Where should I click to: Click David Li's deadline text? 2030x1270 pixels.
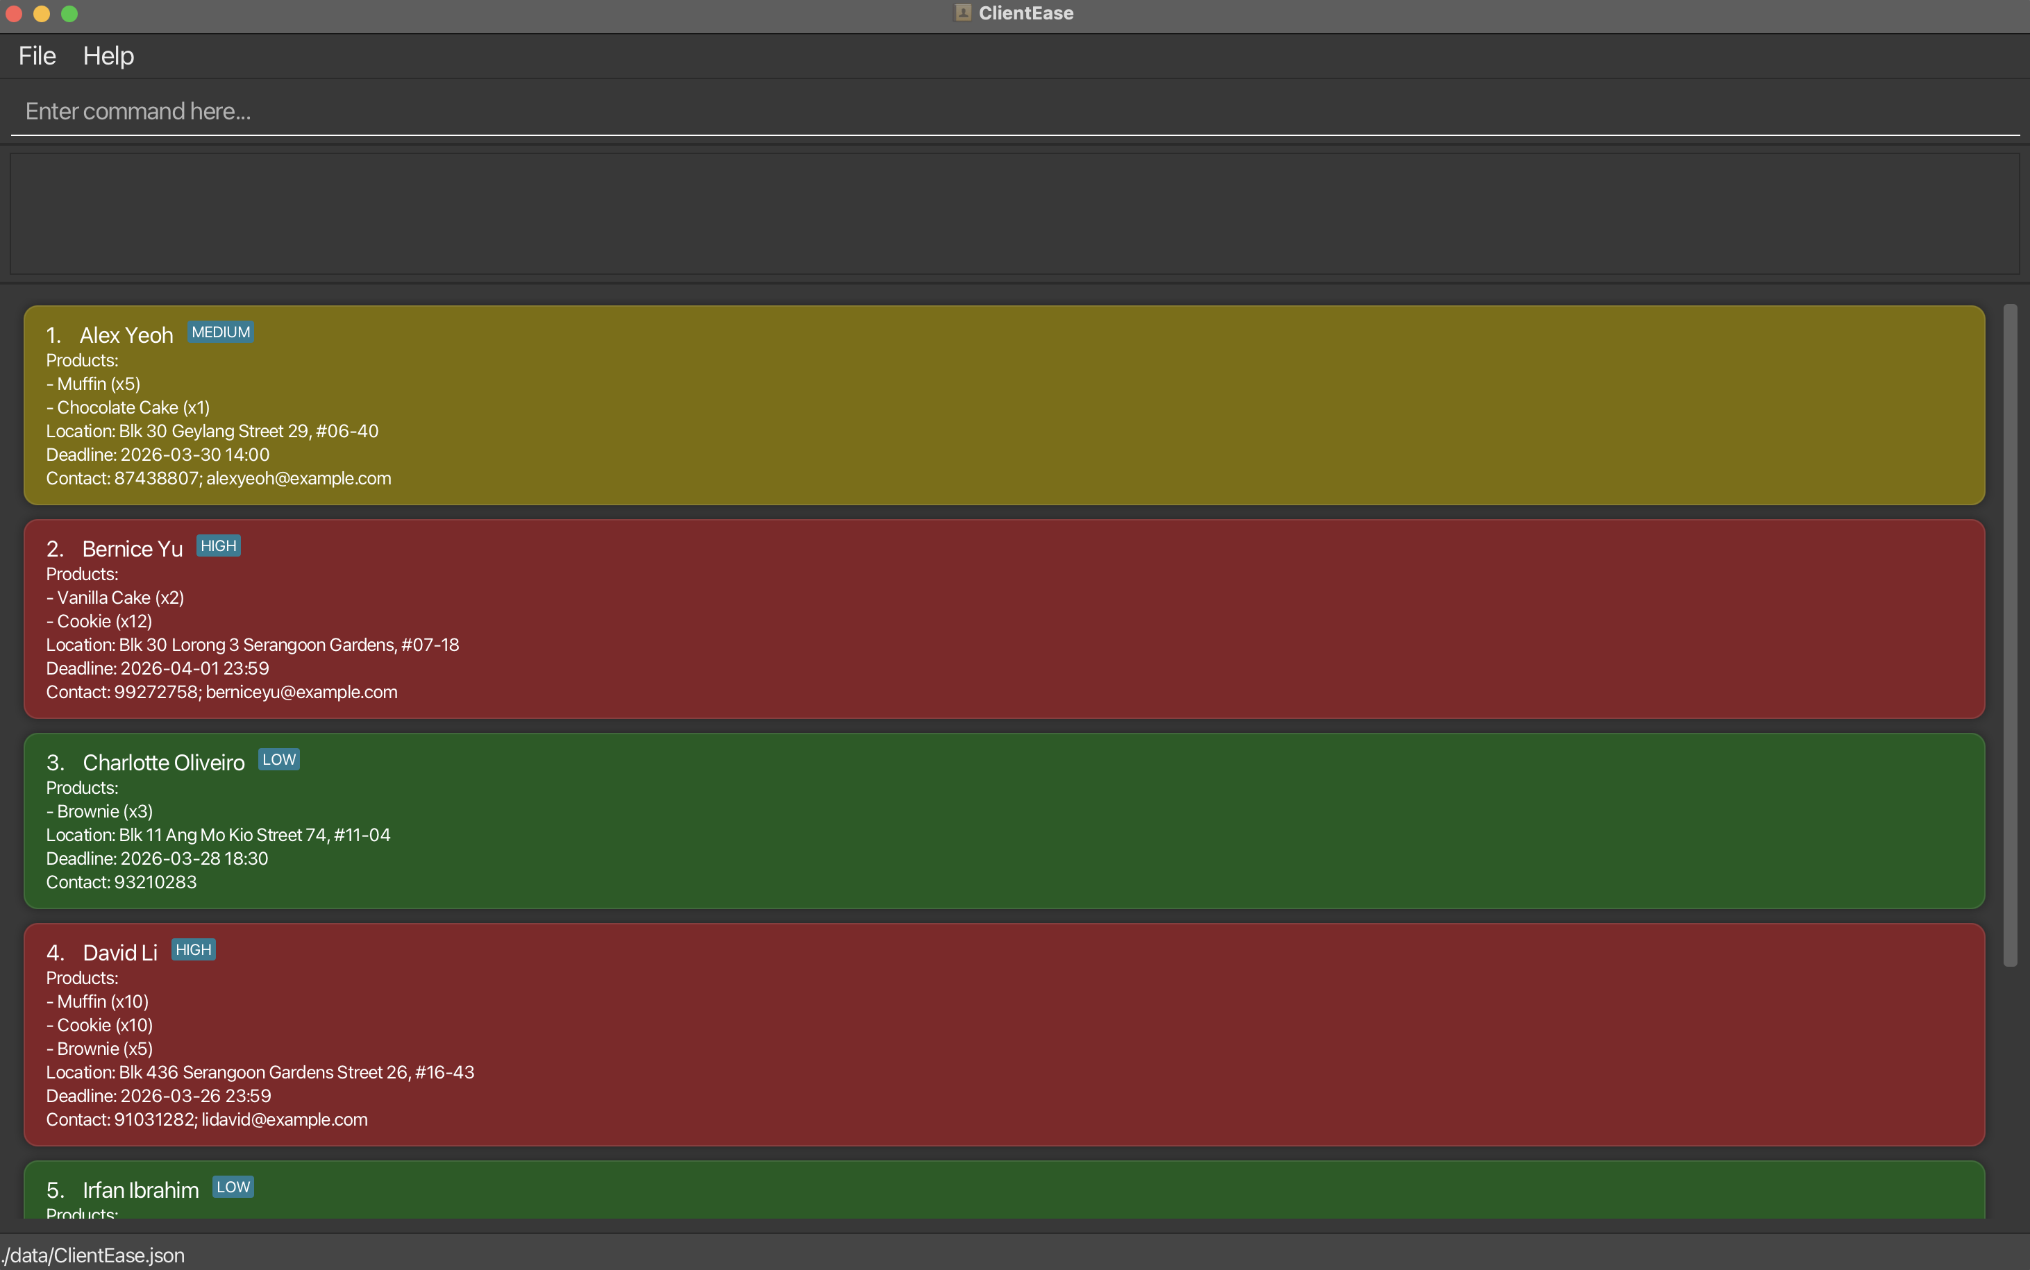[x=159, y=1096]
